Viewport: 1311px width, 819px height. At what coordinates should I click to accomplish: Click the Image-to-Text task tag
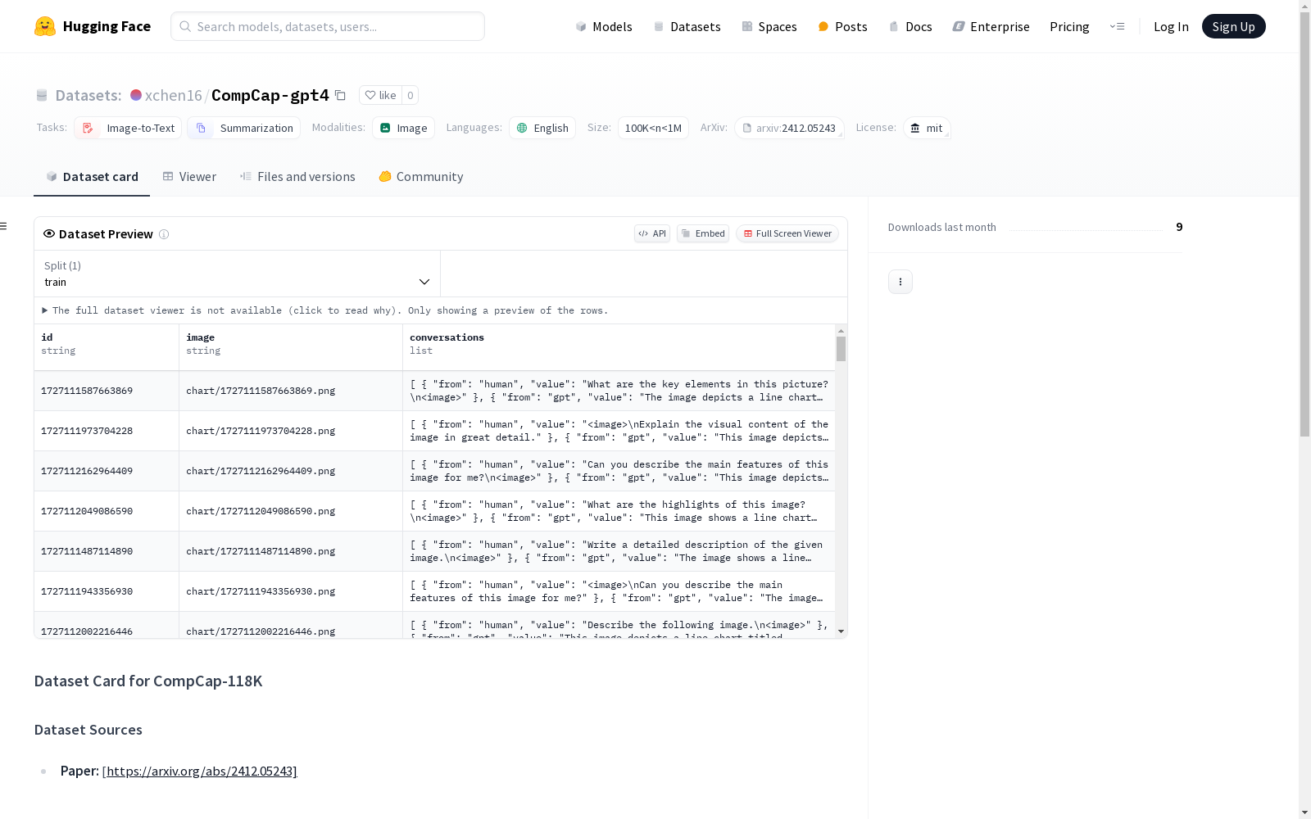tap(128, 128)
